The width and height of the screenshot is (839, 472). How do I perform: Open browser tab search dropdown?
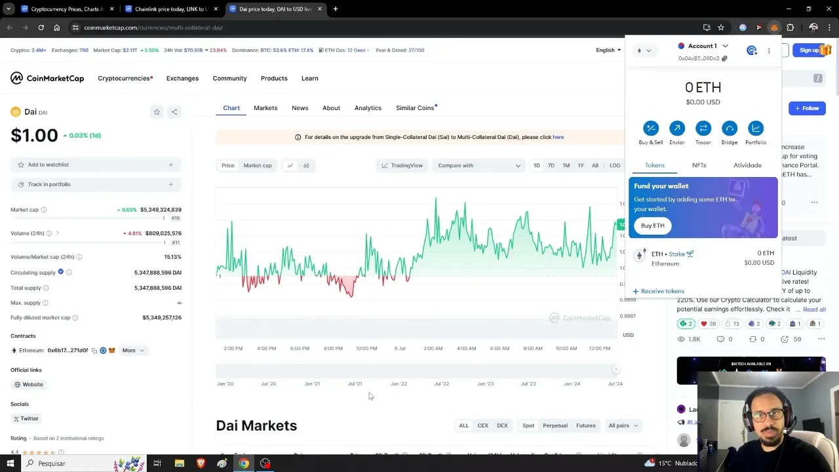tap(9, 9)
